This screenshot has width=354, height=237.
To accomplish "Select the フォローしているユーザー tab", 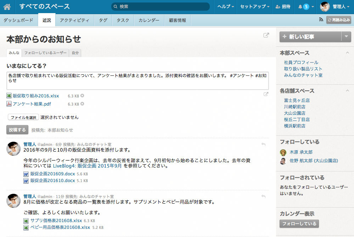I will pos(45,53).
